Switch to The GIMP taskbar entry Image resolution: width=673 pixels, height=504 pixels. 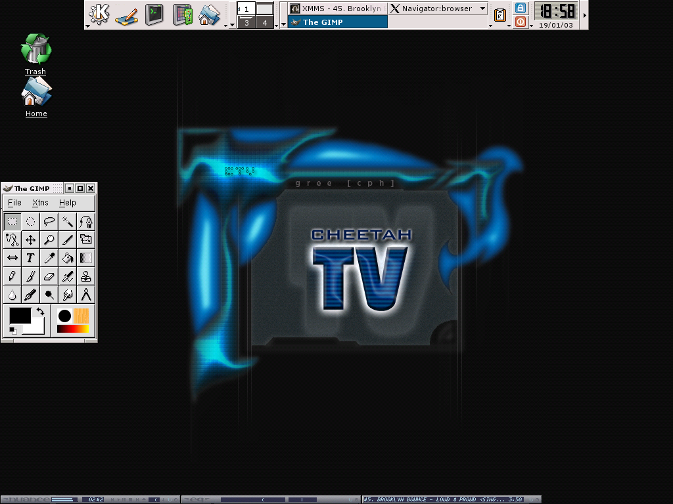[337, 22]
